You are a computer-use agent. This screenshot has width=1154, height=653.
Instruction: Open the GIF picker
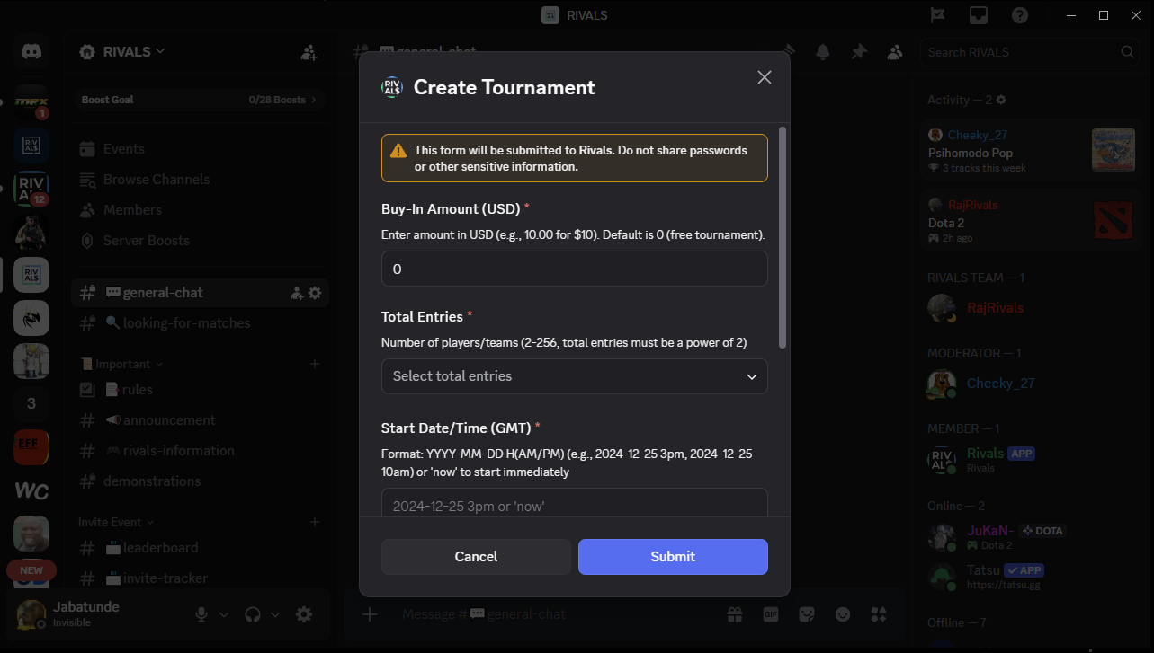tap(771, 613)
